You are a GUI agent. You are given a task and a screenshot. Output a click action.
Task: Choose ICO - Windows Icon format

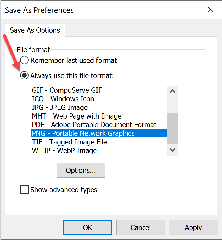tap(63, 99)
